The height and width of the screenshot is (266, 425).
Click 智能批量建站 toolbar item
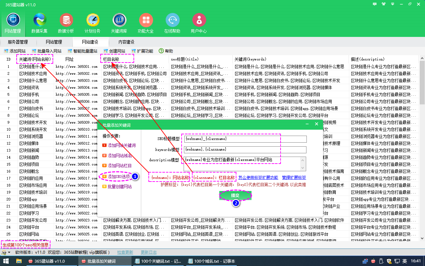[82, 51]
